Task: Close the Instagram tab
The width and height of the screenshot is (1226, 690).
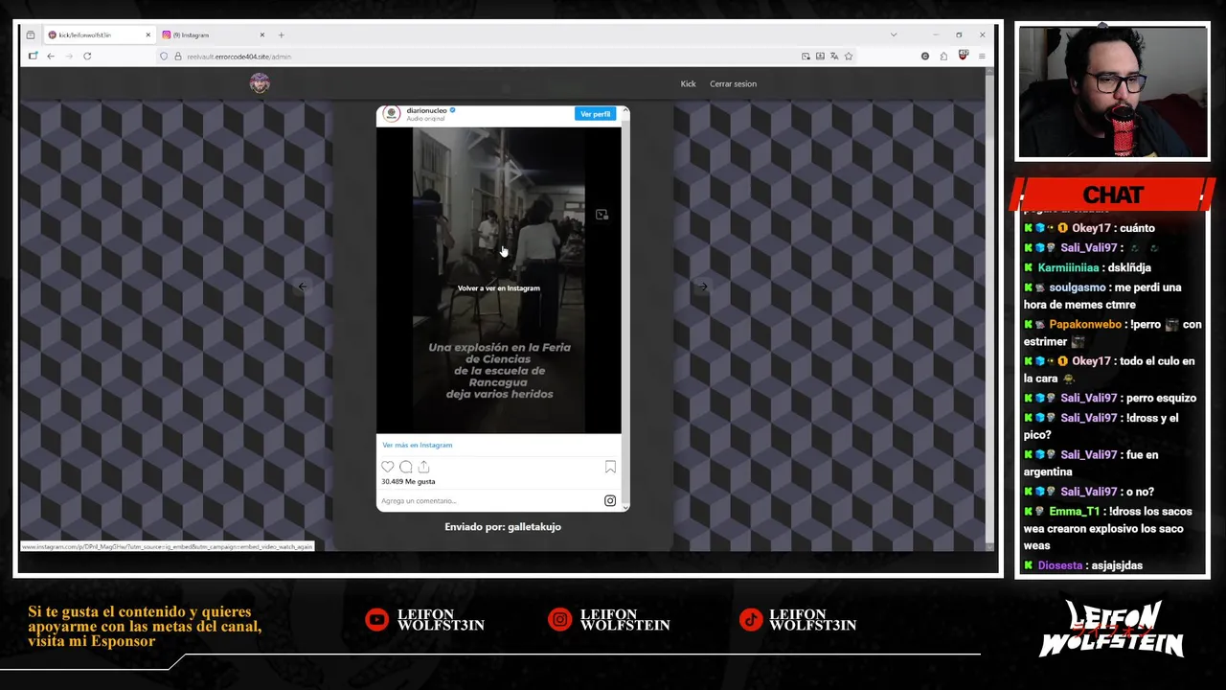Action: pos(261,35)
